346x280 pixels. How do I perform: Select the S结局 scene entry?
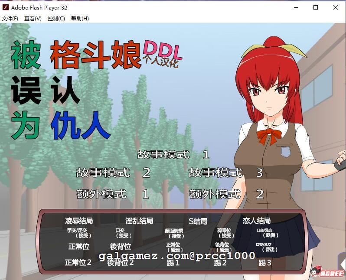(198, 221)
